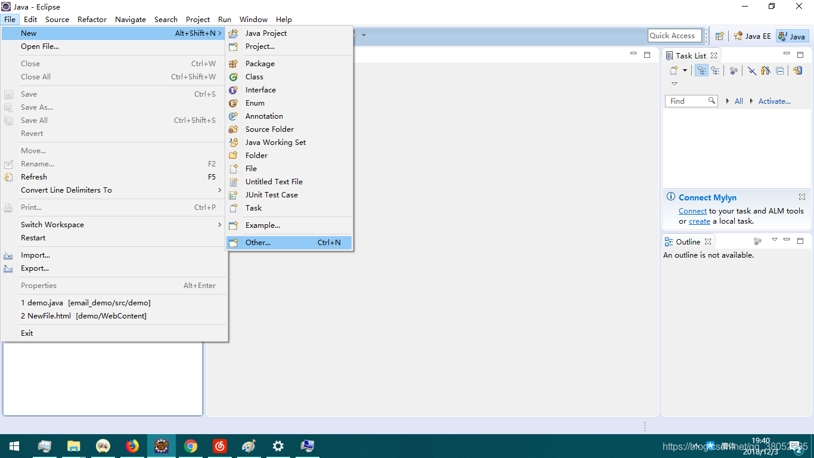This screenshot has height=458, width=814.
Task: Click the Refresh icon in File menu
Action: click(9, 177)
